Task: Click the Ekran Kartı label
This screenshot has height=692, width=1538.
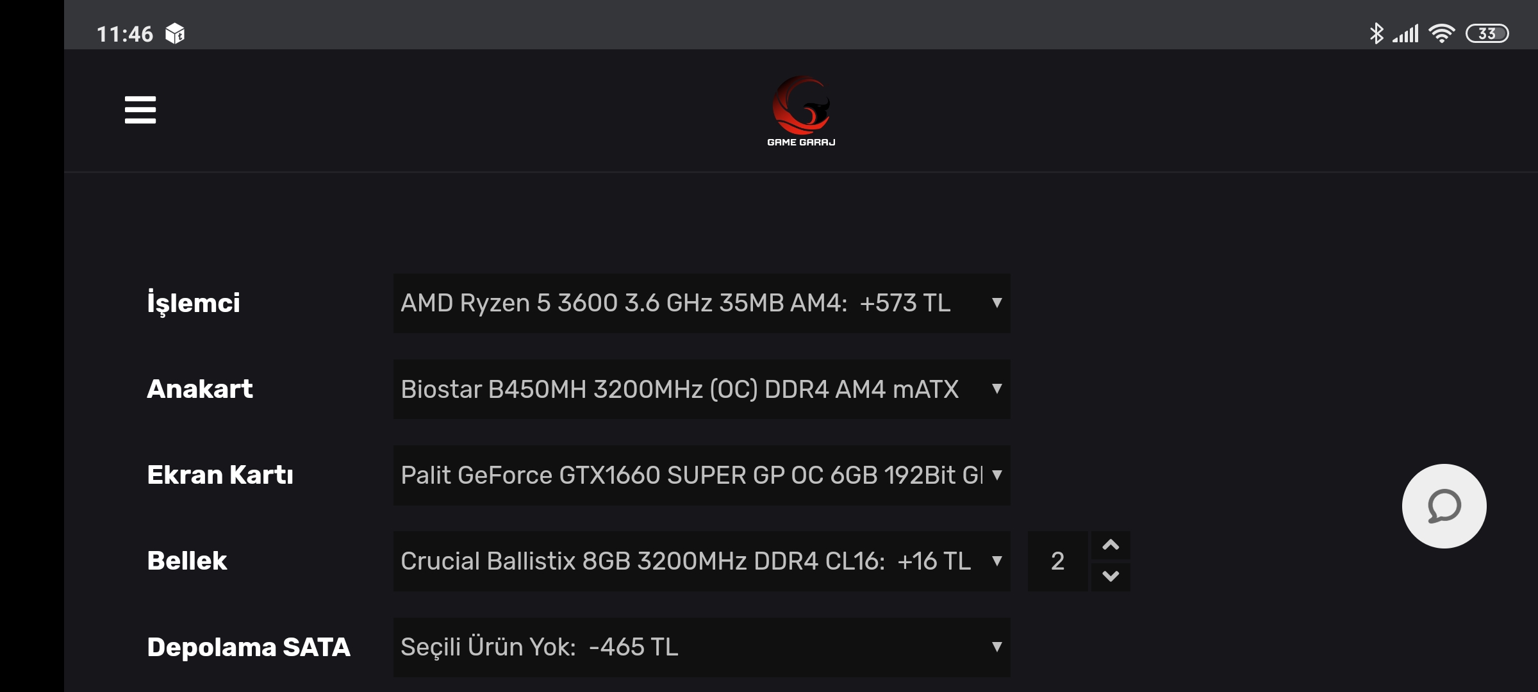Action: (220, 475)
